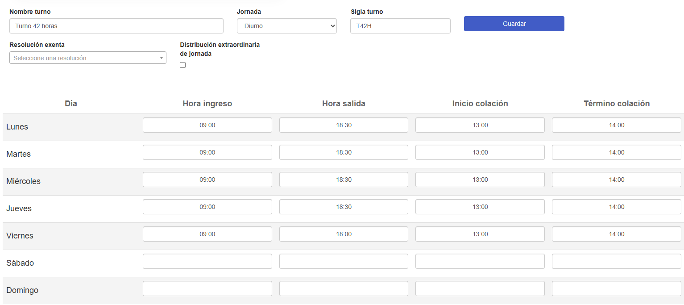The image size is (684, 305).
Task: Edit Martes Inicio colación time
Action: 480,153
